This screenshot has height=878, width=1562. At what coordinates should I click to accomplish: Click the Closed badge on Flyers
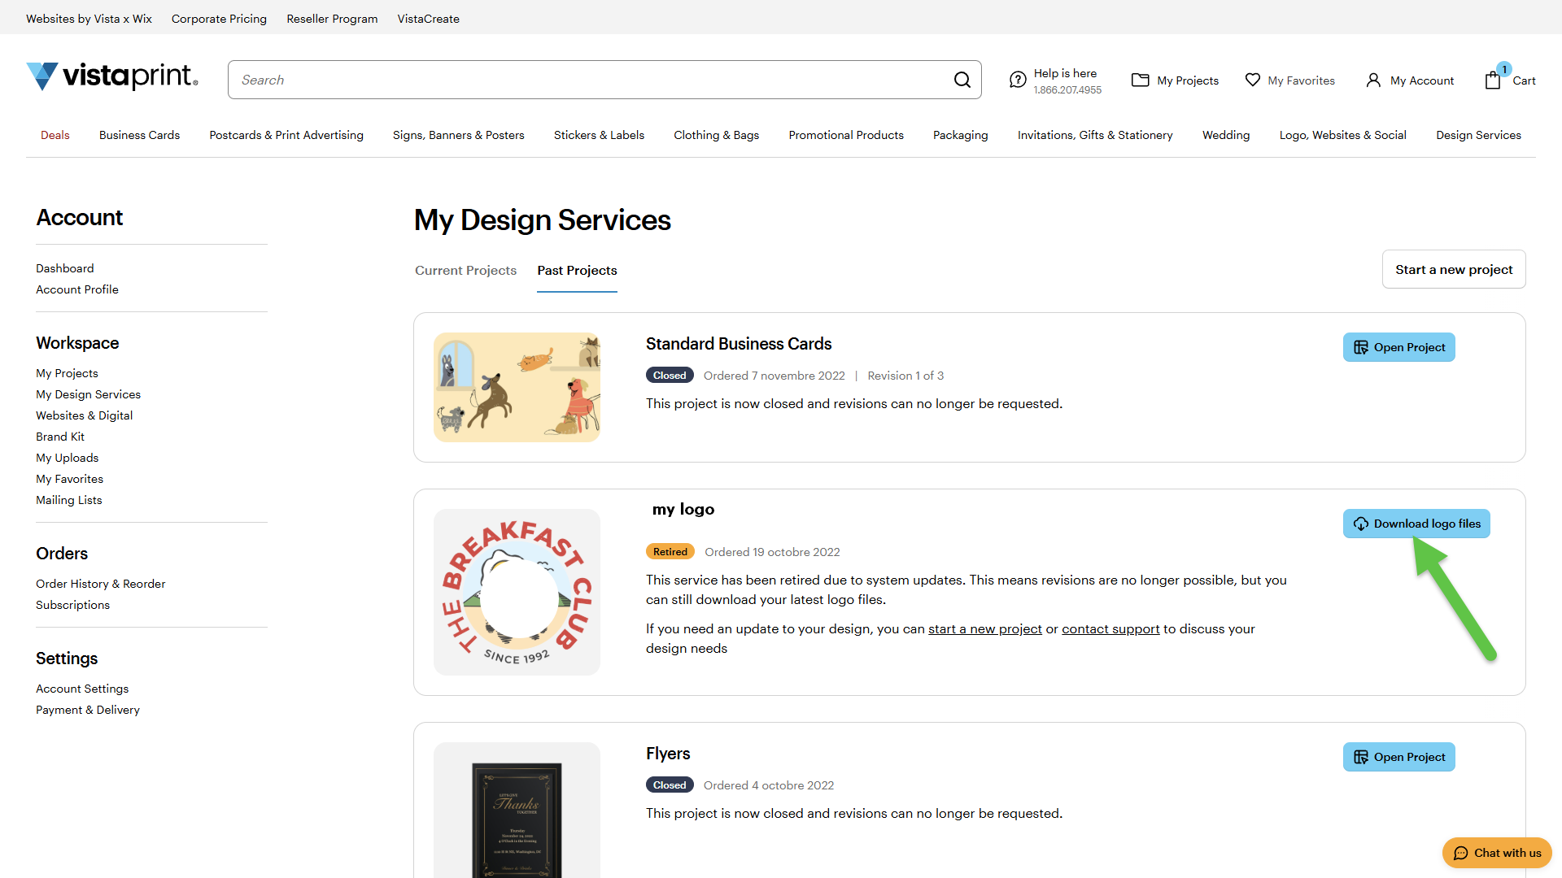click(x=670, y=785)
